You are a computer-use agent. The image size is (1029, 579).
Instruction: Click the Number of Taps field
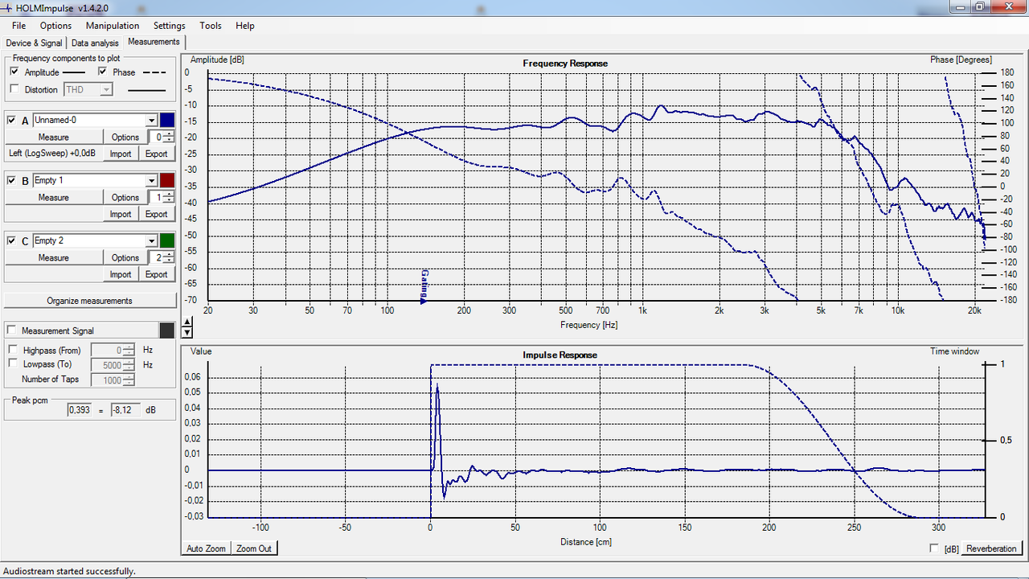[x=113, y=380]
